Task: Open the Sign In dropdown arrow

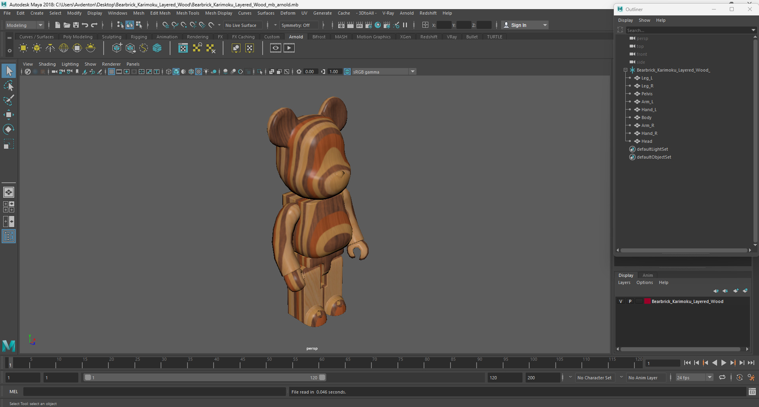Action: [x=545, y=25]
